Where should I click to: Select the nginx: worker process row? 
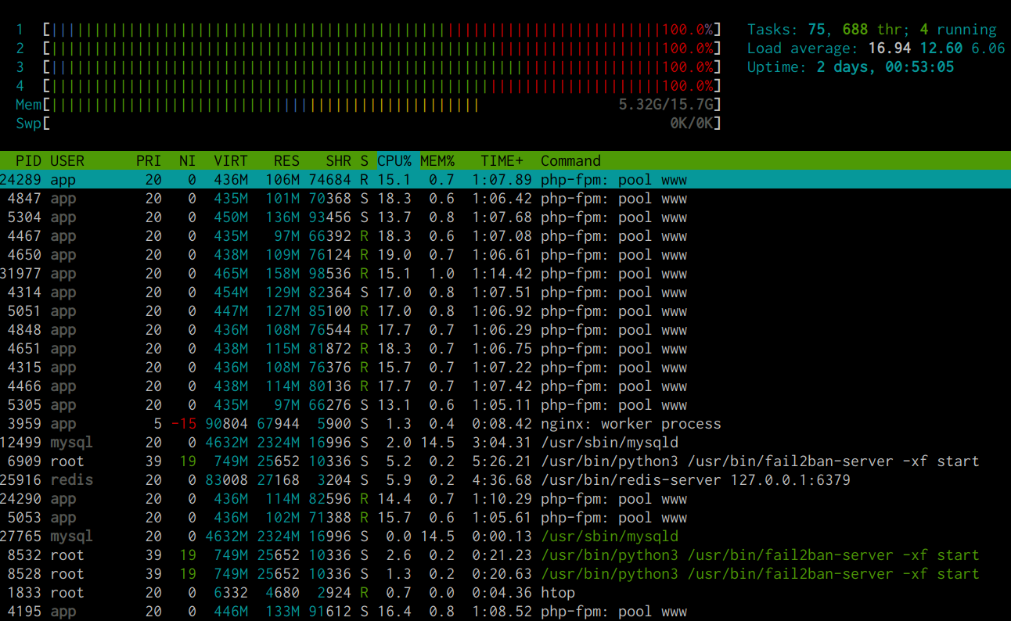(x=505, y=424)
